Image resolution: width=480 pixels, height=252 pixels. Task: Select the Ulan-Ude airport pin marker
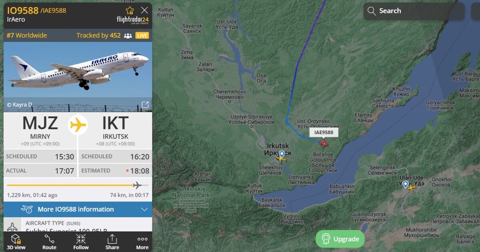click(x=405, y=184)
